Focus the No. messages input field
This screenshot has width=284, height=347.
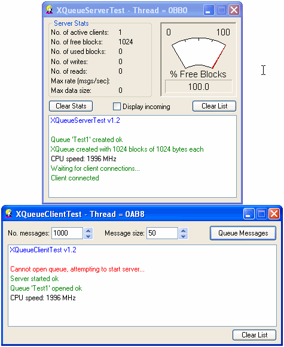(67, 233)
